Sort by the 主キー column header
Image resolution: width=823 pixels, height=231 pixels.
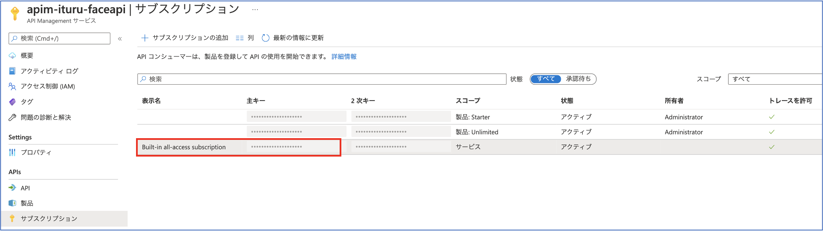tap(256, 101)
